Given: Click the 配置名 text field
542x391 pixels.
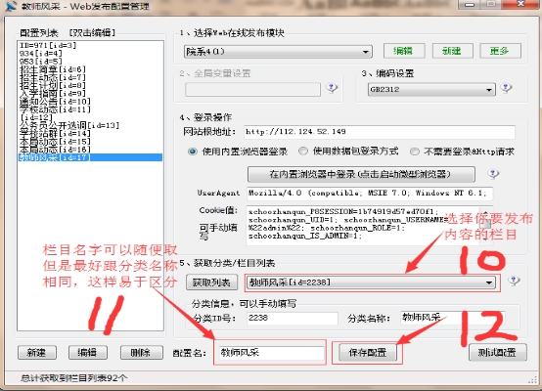Looking at the screenshot, I should 271,353.
